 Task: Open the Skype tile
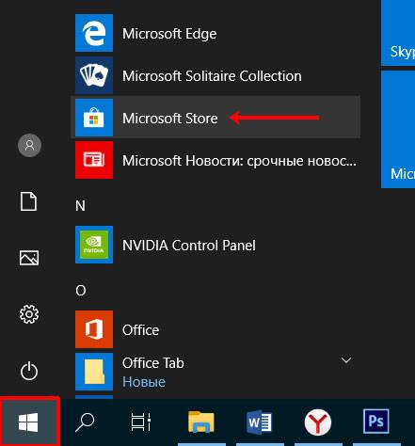tap(398, 33)
